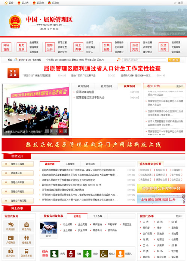Open the 信息公开意见箱 sidebar button
Viewport: 187px width, 262px height.
[18, 201]
